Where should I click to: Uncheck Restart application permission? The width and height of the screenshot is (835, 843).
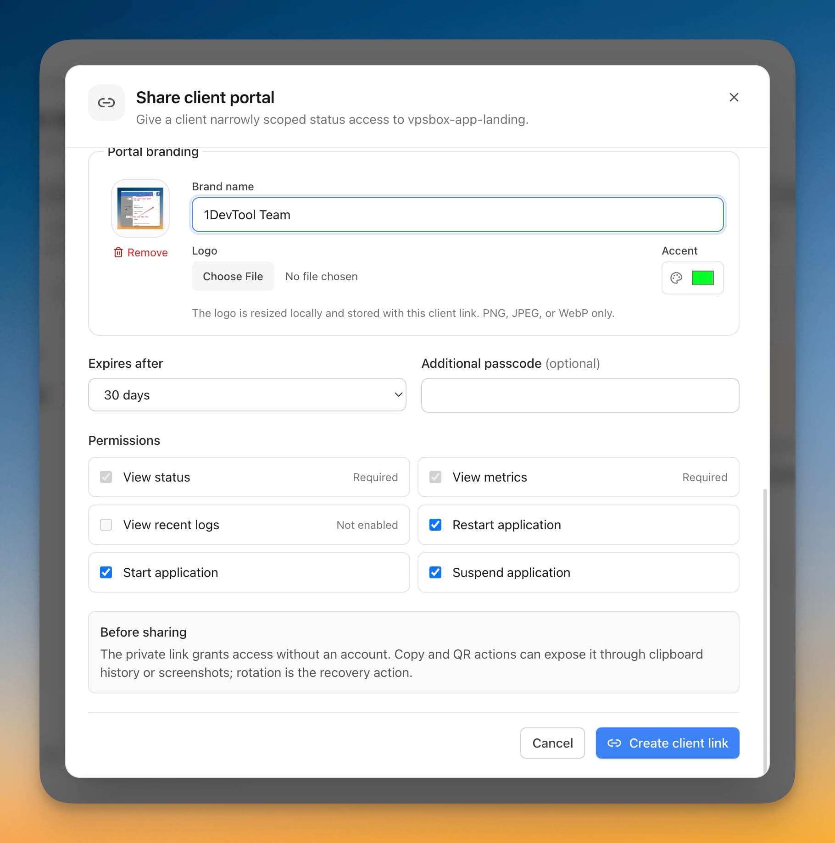[x=435, y=525]
